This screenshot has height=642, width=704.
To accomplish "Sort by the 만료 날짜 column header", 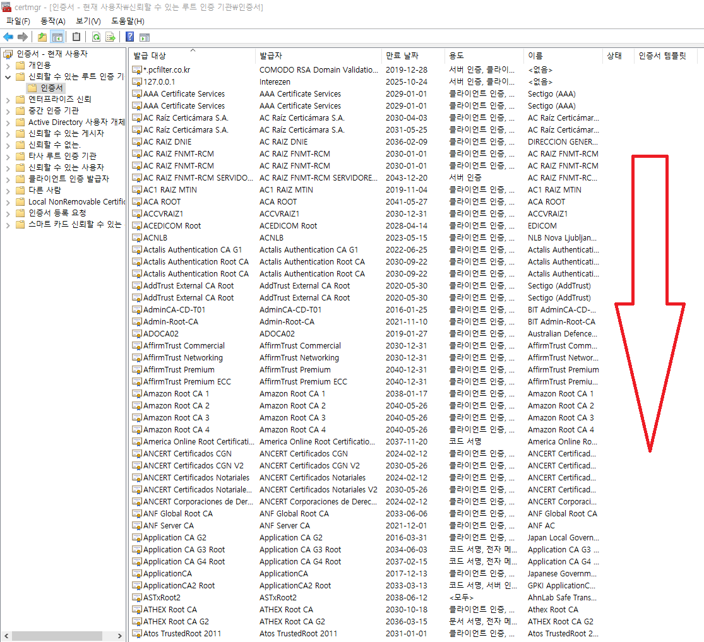I will click(x=412, y=56).
